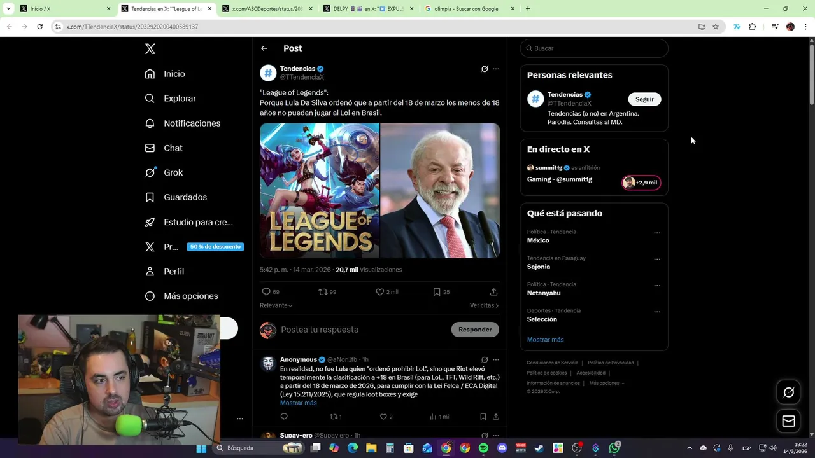
Task: Open summit1g live Gaming stream
Action: tap(560, 179)
